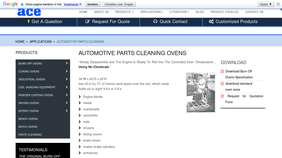Open the CONTACT US page

click(254, 12)
